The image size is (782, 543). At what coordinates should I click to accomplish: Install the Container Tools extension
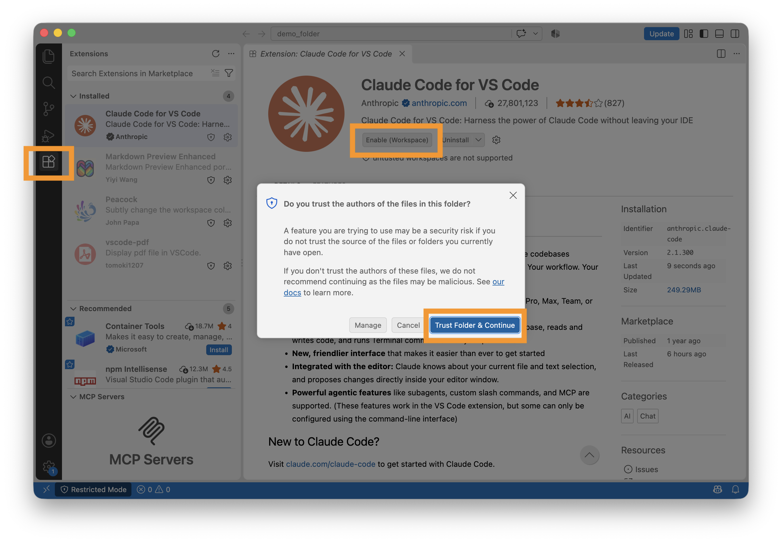pos(219,350)
